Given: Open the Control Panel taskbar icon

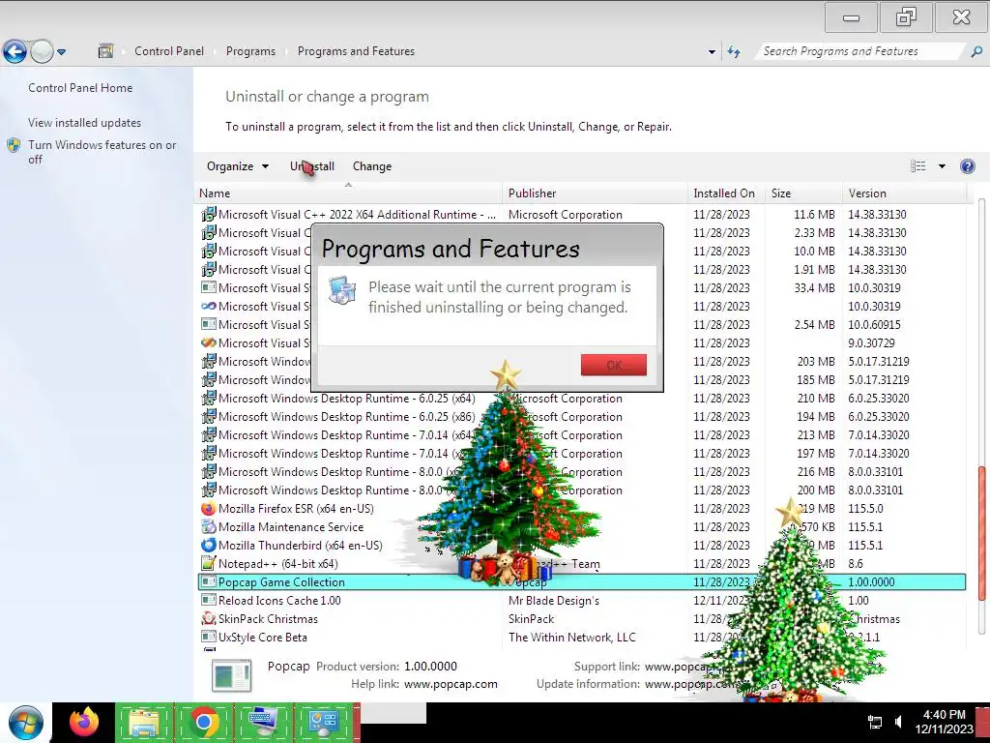Looking at the screenshot, I should [323, 723].
